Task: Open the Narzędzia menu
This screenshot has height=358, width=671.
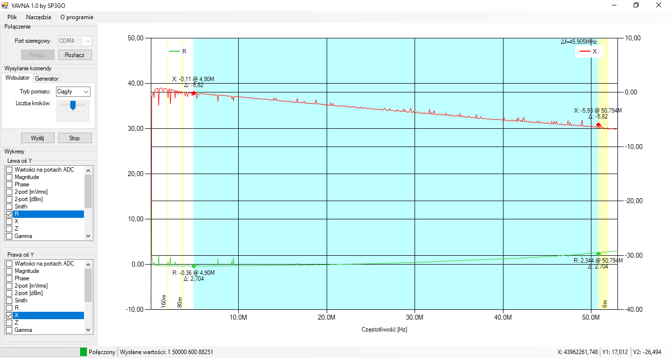Action: tap(38, 17)
